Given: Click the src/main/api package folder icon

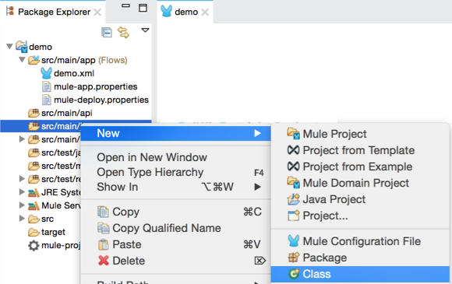Looking at the screenshot, I should click(x=34, y=113).
